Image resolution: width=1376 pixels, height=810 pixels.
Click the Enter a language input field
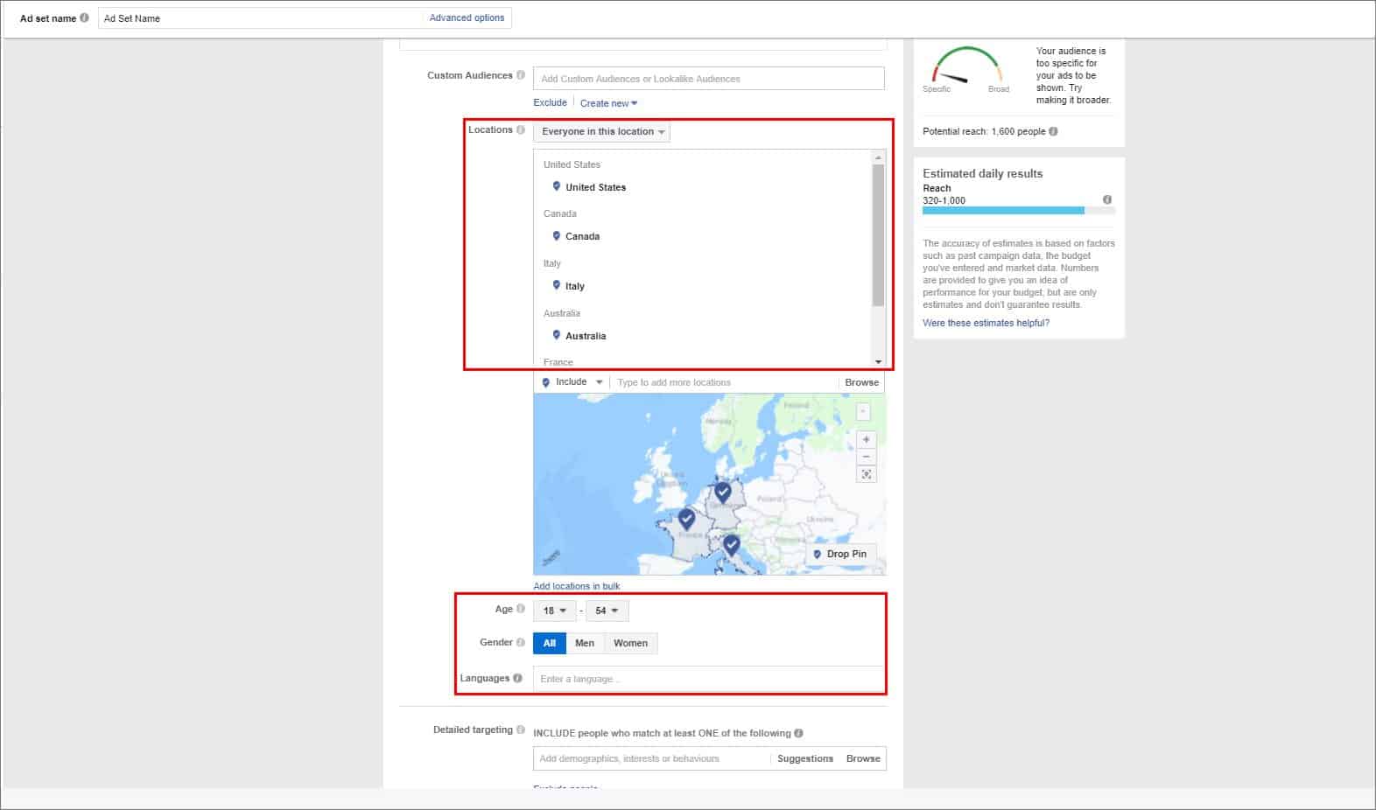[x=709, y=679]
